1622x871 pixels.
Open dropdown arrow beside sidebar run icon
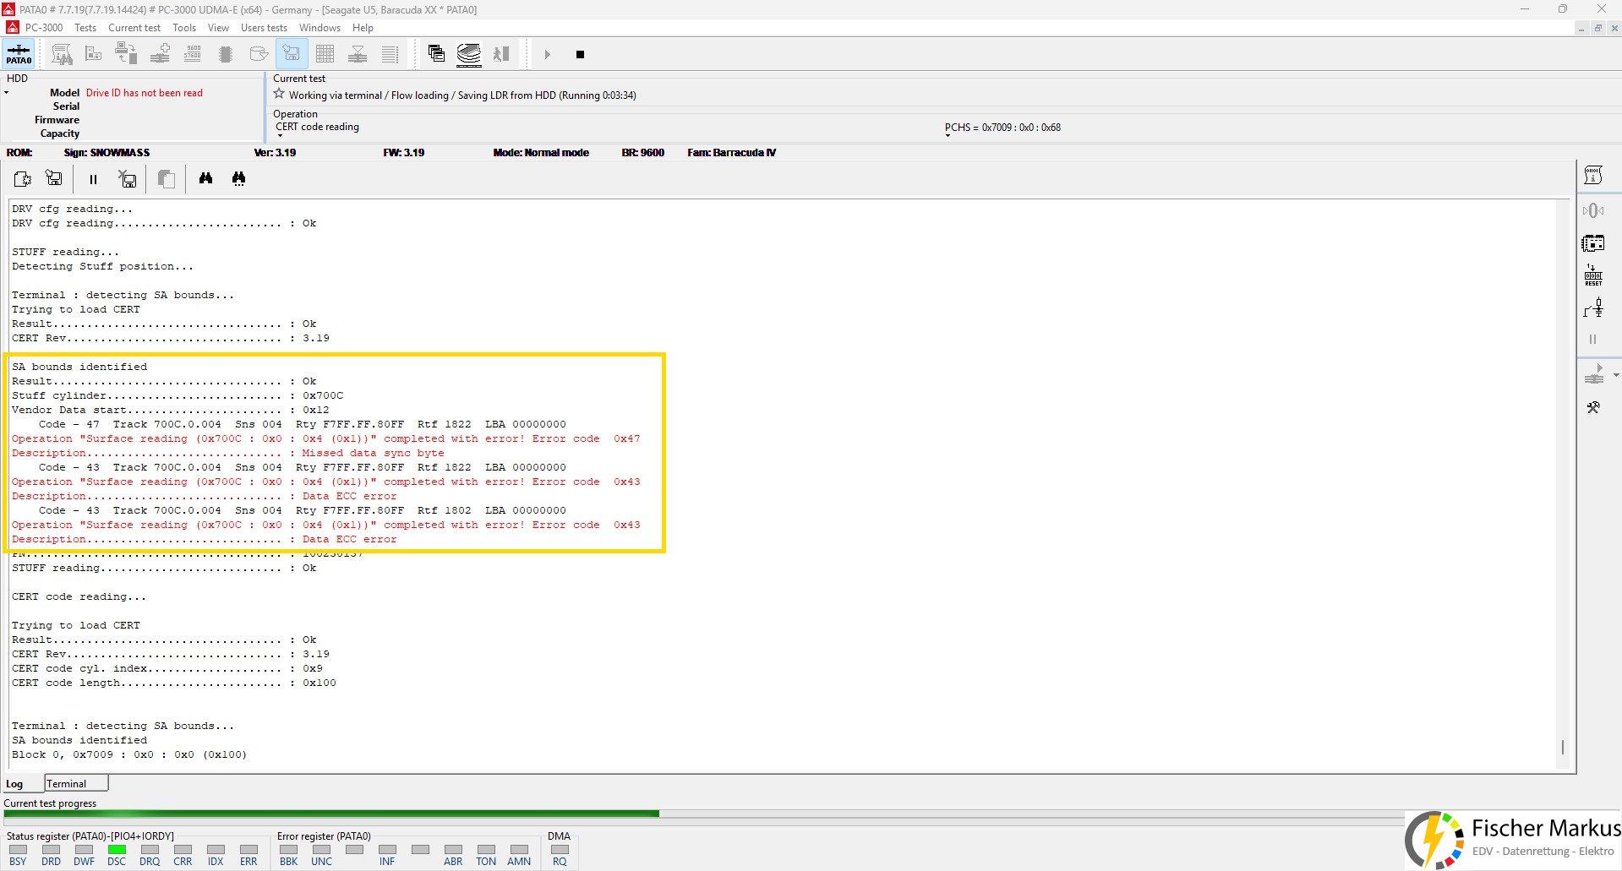1616,375
